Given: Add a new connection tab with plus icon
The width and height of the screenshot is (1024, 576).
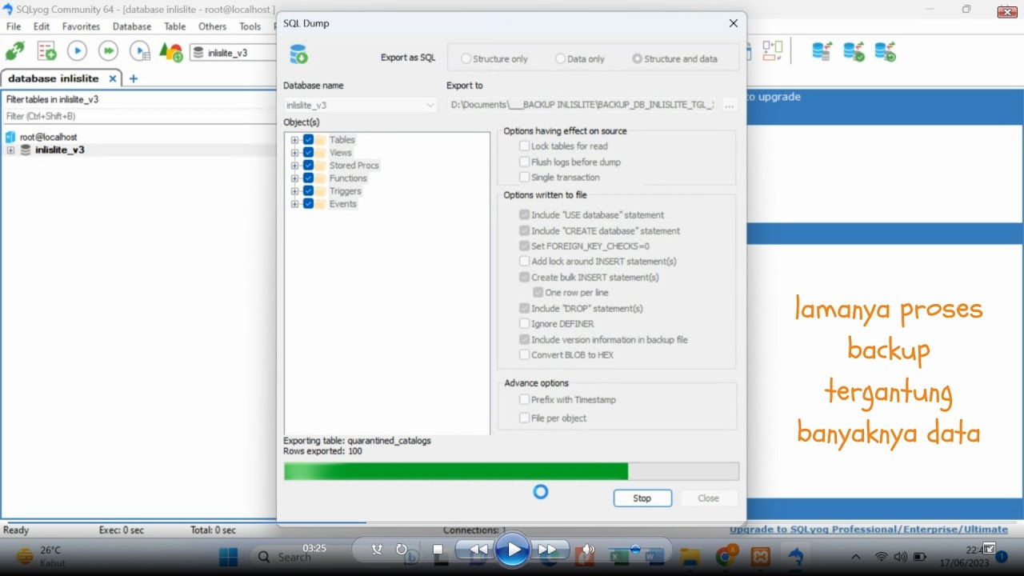Looking at the screenshot, I should pyautogui.click(x=134, y=78).
